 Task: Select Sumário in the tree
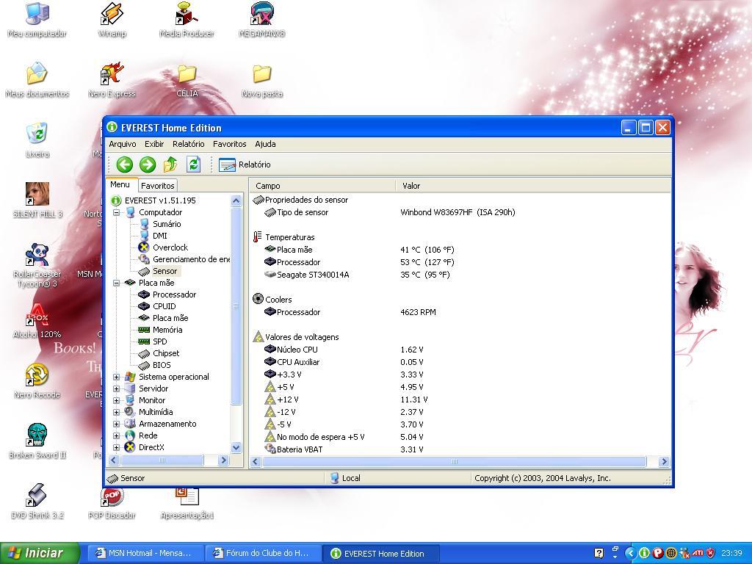tap(167, 224)
